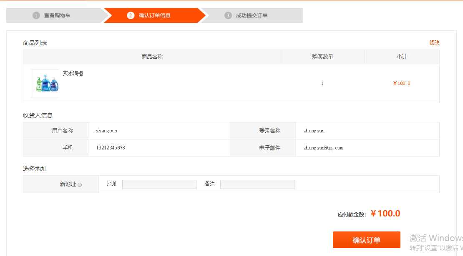Click the email zhangsan@qq.com
The image size is (463, 256).
(x=323, y=148)
